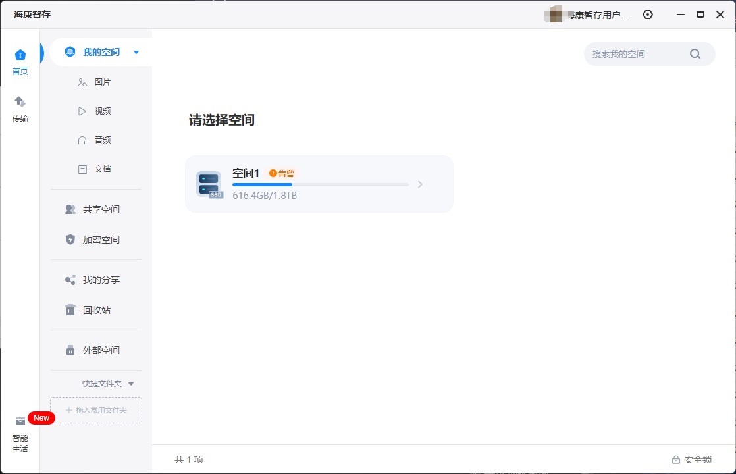Open the 音频 category
736x474 pixels.
click(x=102, y=140)
